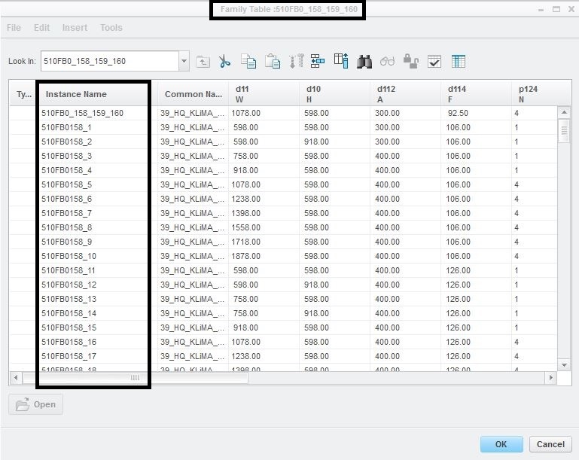Click the Common Na... column header
The width and height of the screenshot is (579, 460).
tap(193, 94)
